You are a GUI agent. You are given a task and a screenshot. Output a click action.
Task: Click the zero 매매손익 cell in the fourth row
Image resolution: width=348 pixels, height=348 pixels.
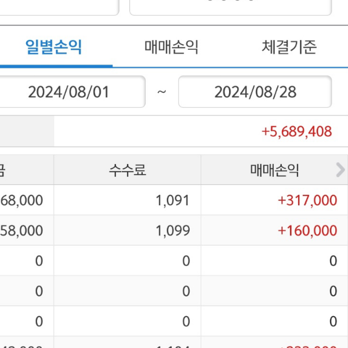[332, 291]
